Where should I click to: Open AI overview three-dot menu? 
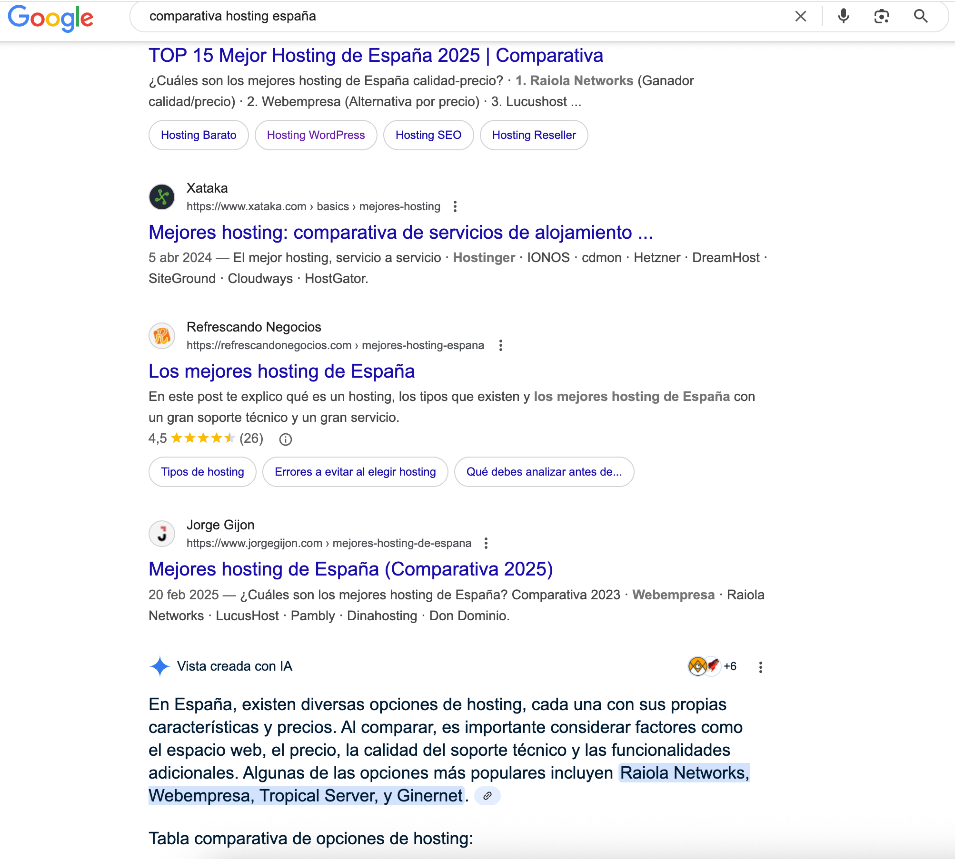[760, 667]
